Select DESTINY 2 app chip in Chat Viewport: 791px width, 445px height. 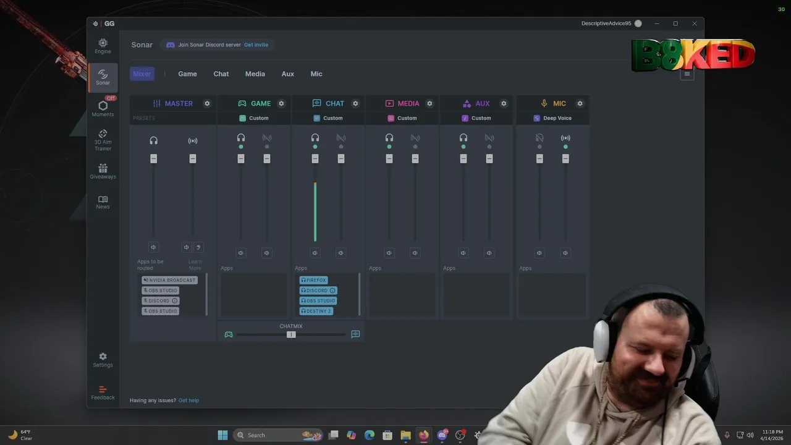(x=316, y=311)
